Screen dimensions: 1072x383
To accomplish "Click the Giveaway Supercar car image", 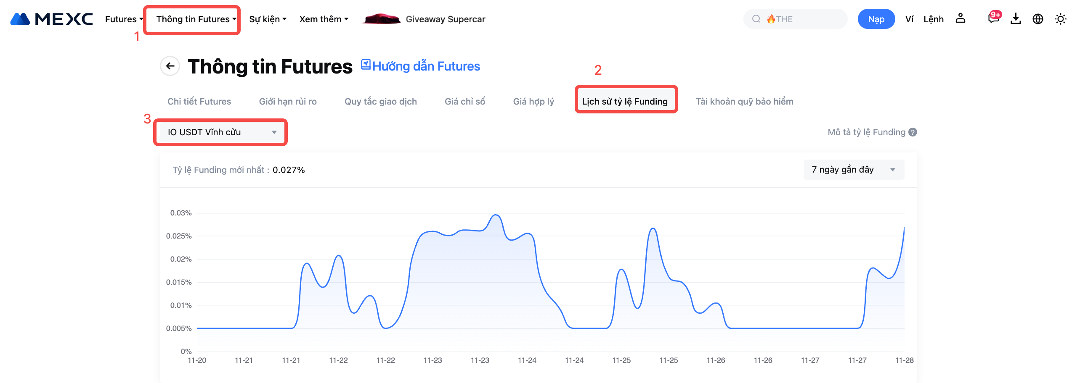I will (381, 19).
